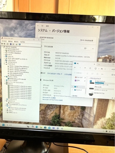
Task: Click the back arrow in Device Manager toolbar
Action: tap(2, 44)
